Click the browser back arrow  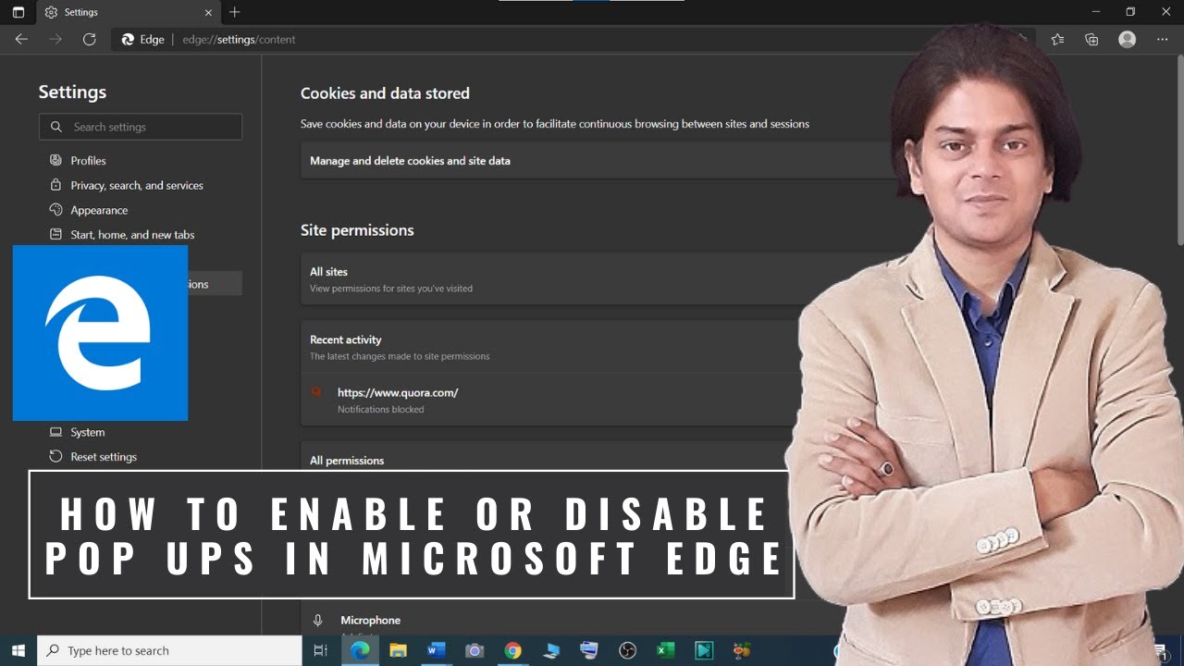coord(21,39)
